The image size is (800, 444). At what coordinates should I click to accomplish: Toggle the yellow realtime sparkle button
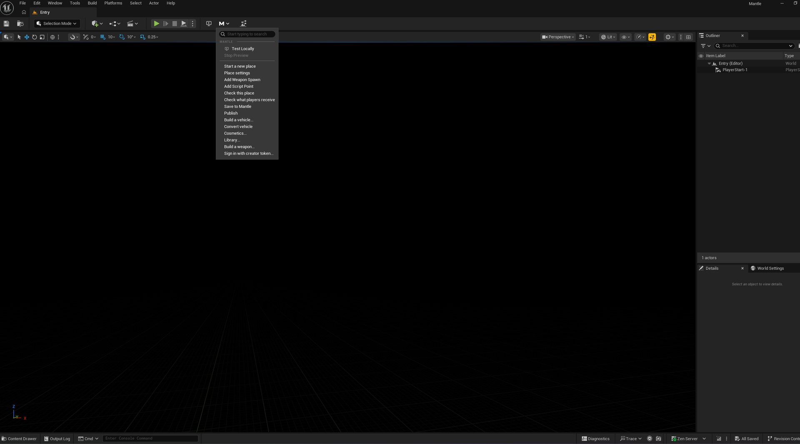coord(652,37)
